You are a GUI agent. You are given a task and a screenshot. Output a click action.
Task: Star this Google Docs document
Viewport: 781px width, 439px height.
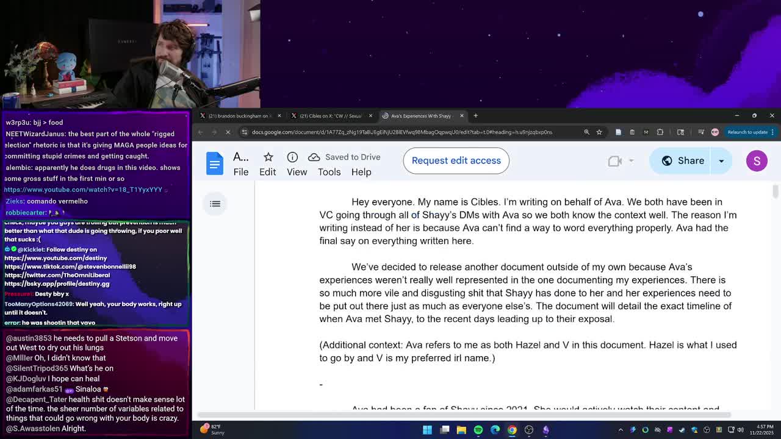pos(268,157)
